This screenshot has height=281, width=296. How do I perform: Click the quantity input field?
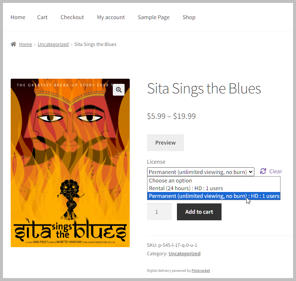pos(159,212)
